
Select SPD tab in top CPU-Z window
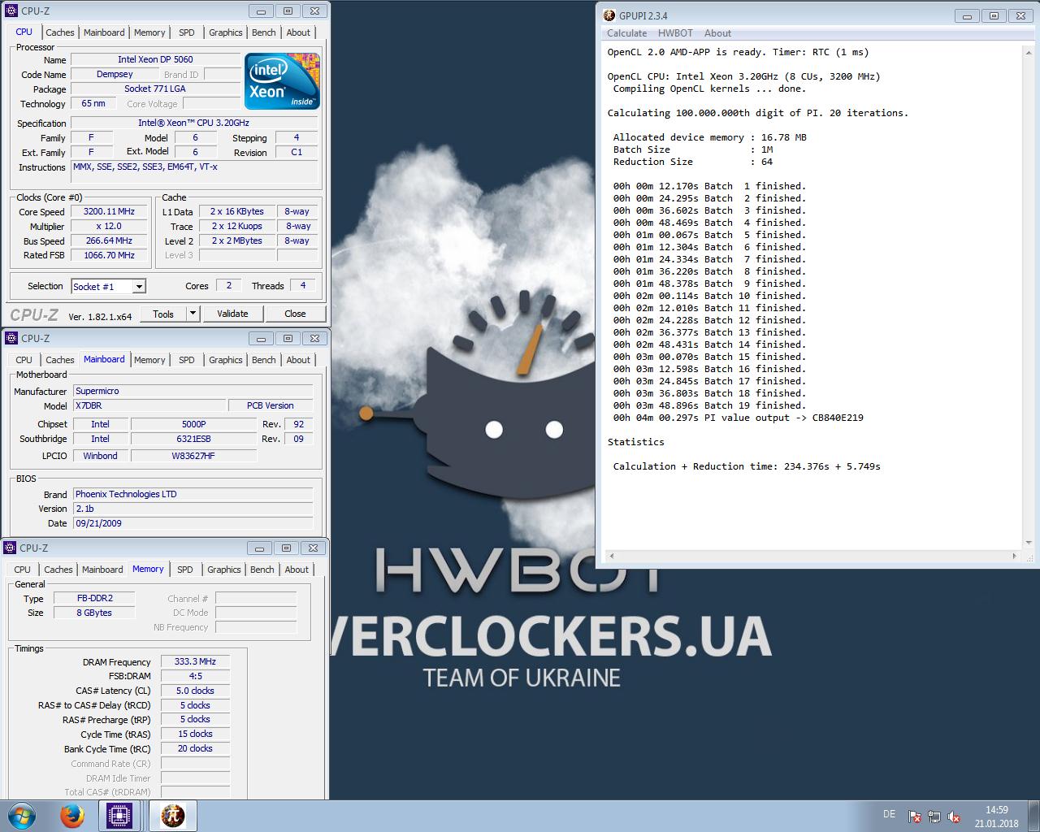(187, 32)
